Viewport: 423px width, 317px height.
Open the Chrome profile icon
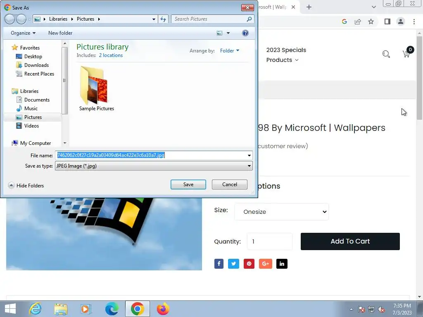click(x=401, y=21)
